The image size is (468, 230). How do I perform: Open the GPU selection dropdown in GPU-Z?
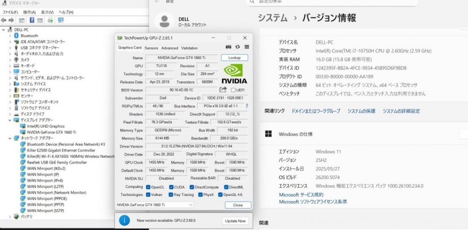(154, 205)
